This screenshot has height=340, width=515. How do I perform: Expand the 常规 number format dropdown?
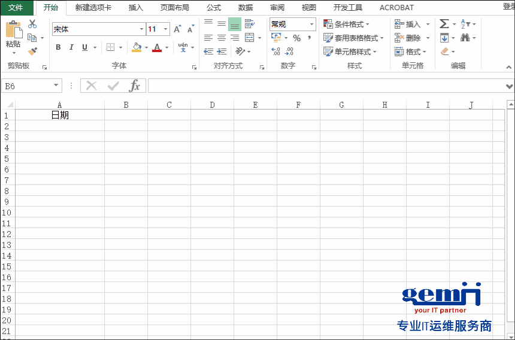coord(312,25)
